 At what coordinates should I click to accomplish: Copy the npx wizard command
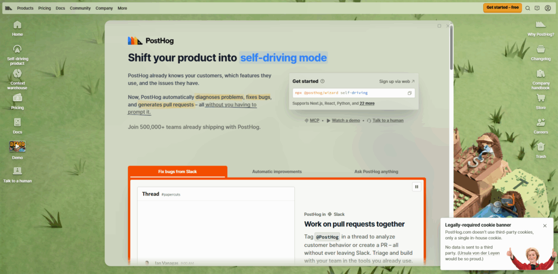coord(410,93)
